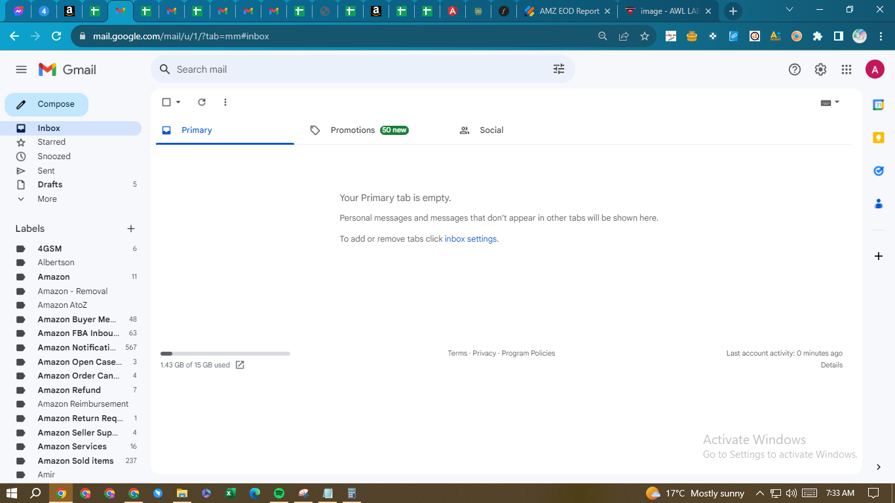The image size is (895, 503).
Task: Open account activity Details link
Action: (x=831, y=365)
